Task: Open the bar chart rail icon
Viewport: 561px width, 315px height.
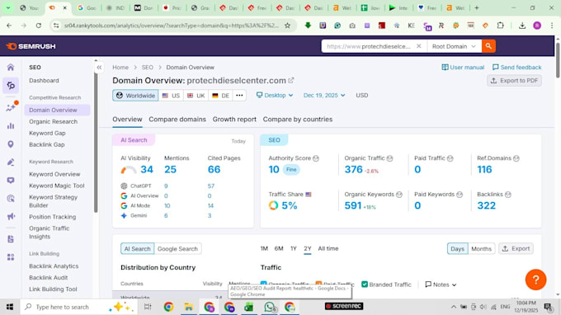Action: 11,126
